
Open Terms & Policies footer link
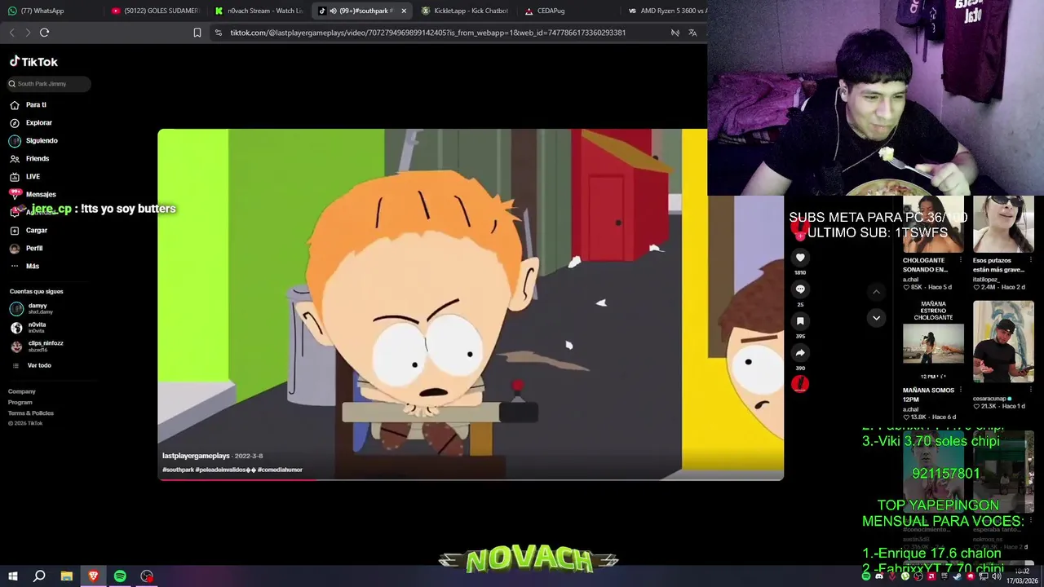(x=31, y=413)
